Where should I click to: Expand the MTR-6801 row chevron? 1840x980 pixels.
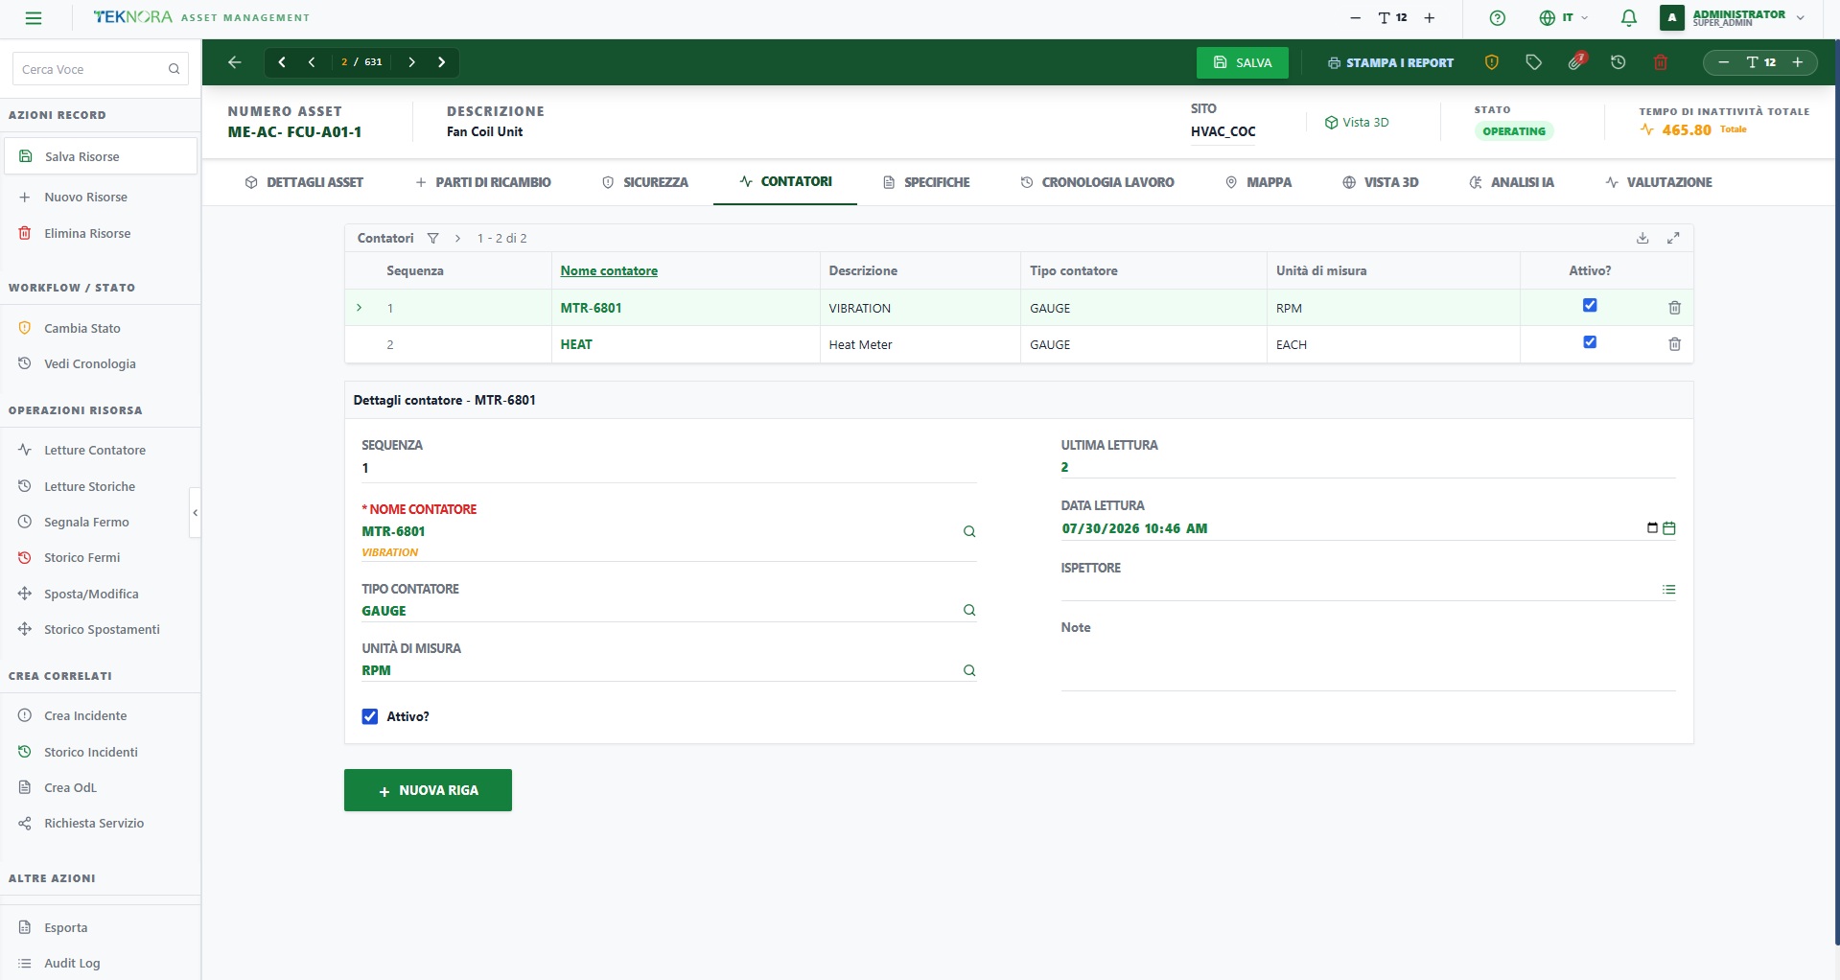pyautogui.click(x=360, y=308)
